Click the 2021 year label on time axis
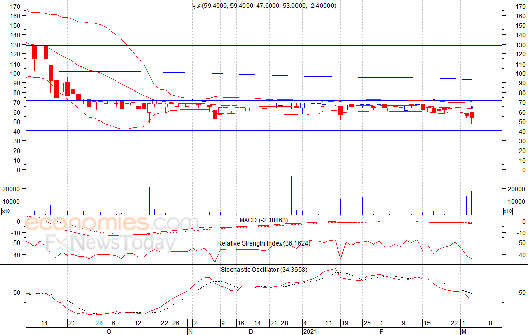 click(310, 332)
